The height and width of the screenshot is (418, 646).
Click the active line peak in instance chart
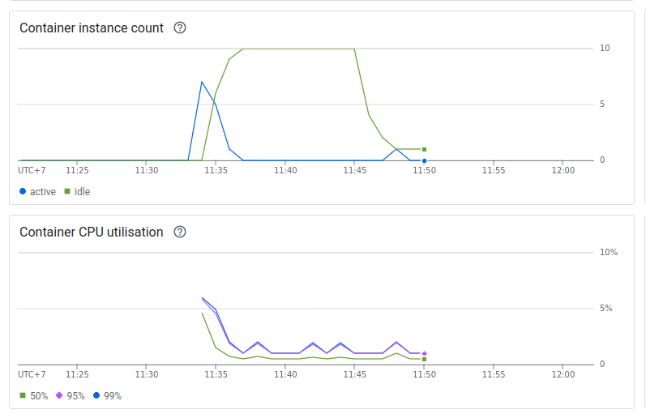(202, 82)
